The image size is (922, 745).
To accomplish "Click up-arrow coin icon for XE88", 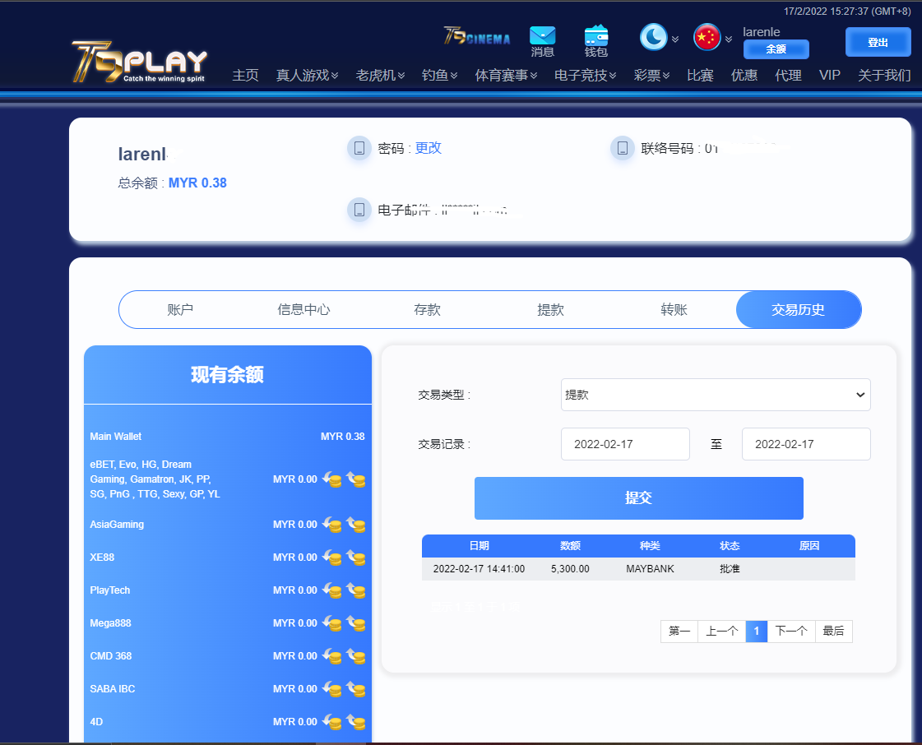I will click(x=356, y=558).
